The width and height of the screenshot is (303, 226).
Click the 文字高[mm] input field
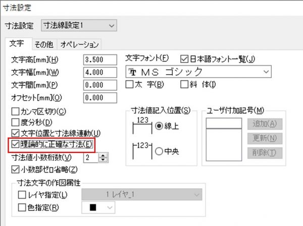[100, 60]
